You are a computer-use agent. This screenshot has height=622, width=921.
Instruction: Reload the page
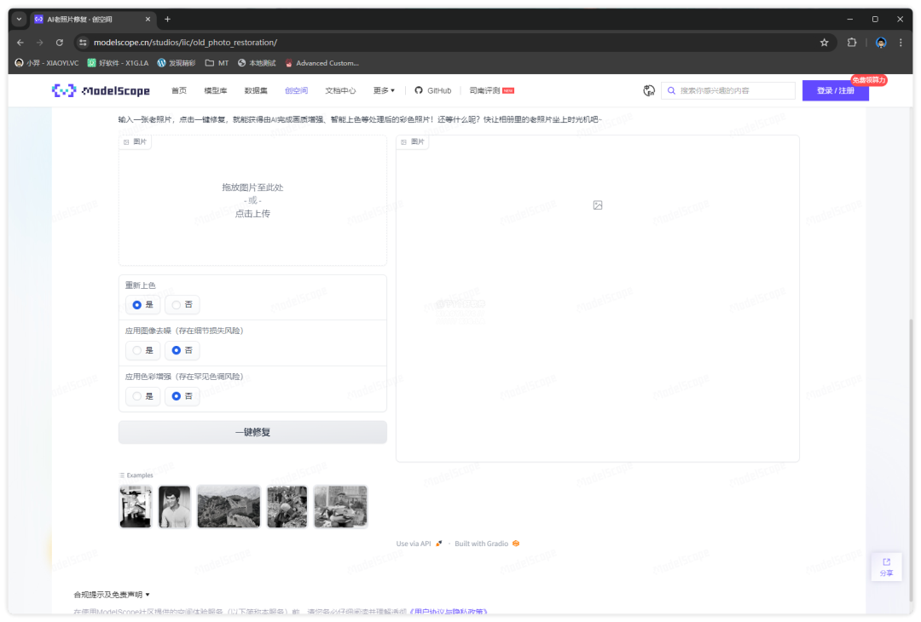click(60, 43)
